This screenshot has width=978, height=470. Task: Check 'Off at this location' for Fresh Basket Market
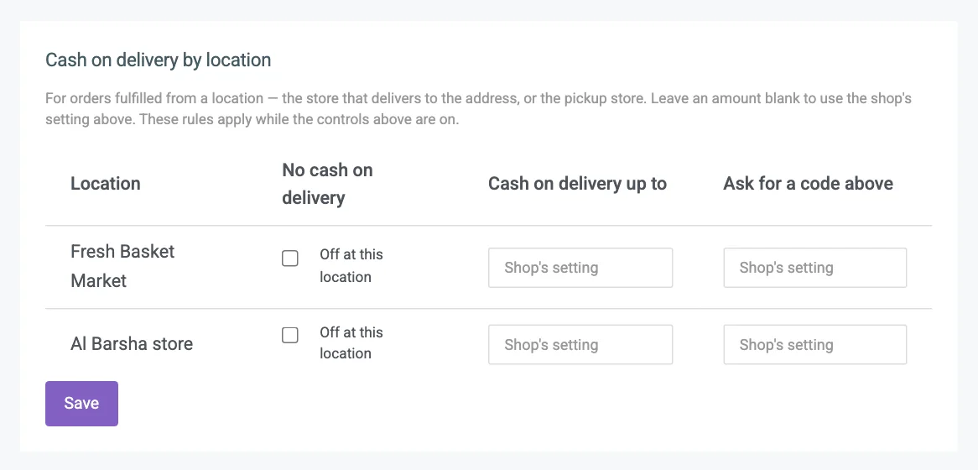tap(290, 258)
